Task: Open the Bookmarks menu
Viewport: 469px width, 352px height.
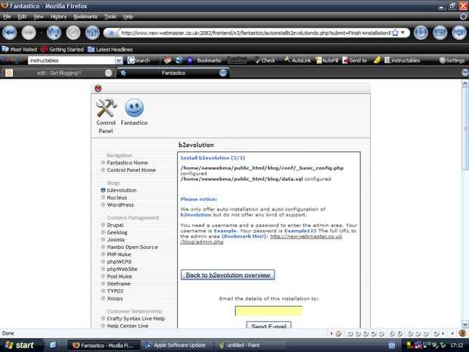Action: 85,17
